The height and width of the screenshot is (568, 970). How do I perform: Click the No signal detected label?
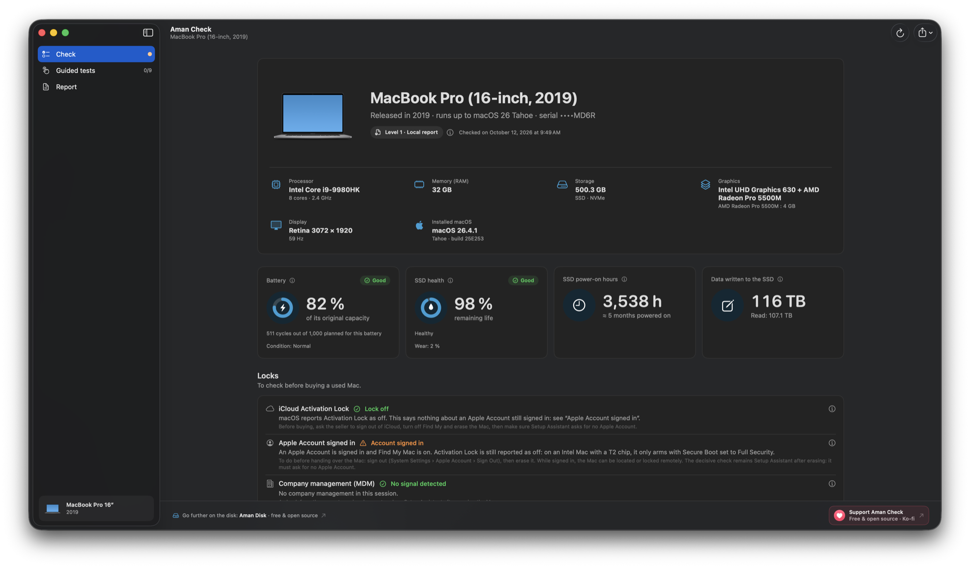(x=418, y=484)
